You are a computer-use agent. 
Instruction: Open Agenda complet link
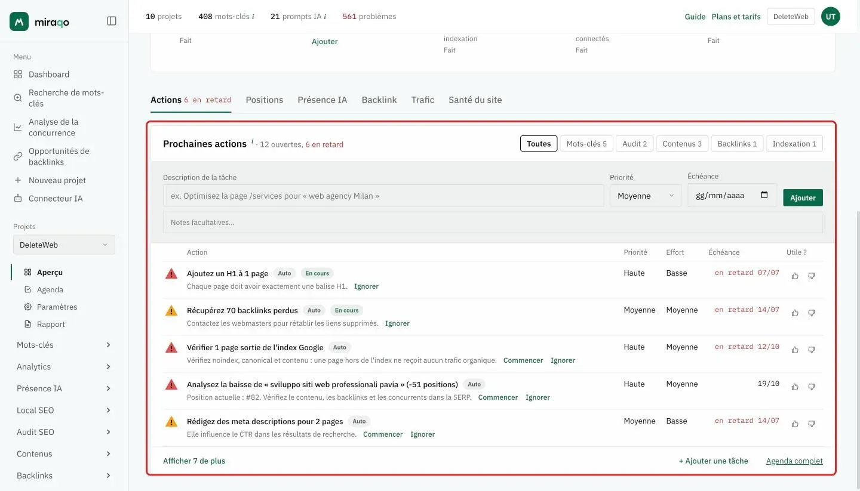pyautogui.click(x=794, y=461)
